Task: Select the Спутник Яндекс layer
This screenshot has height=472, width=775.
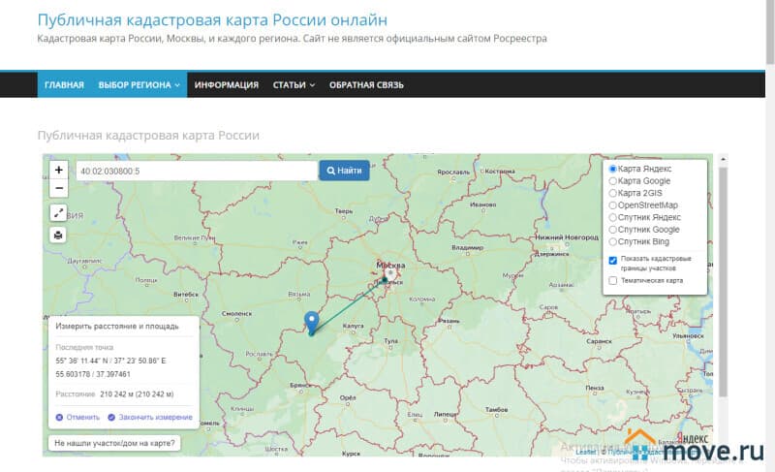Action: pyautogui.click(x=613, y=217)
